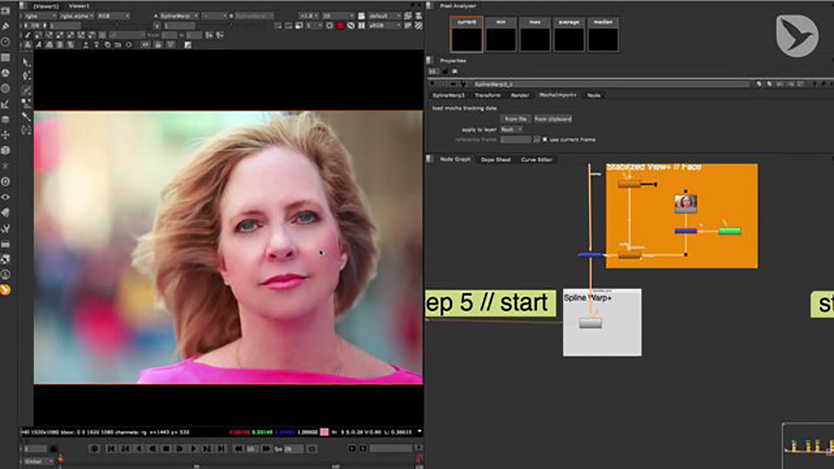Image resolution: width=834 pixels, height=469 pixels.
Task: Open the 'default' view dropdown
Action: point(384,16)
